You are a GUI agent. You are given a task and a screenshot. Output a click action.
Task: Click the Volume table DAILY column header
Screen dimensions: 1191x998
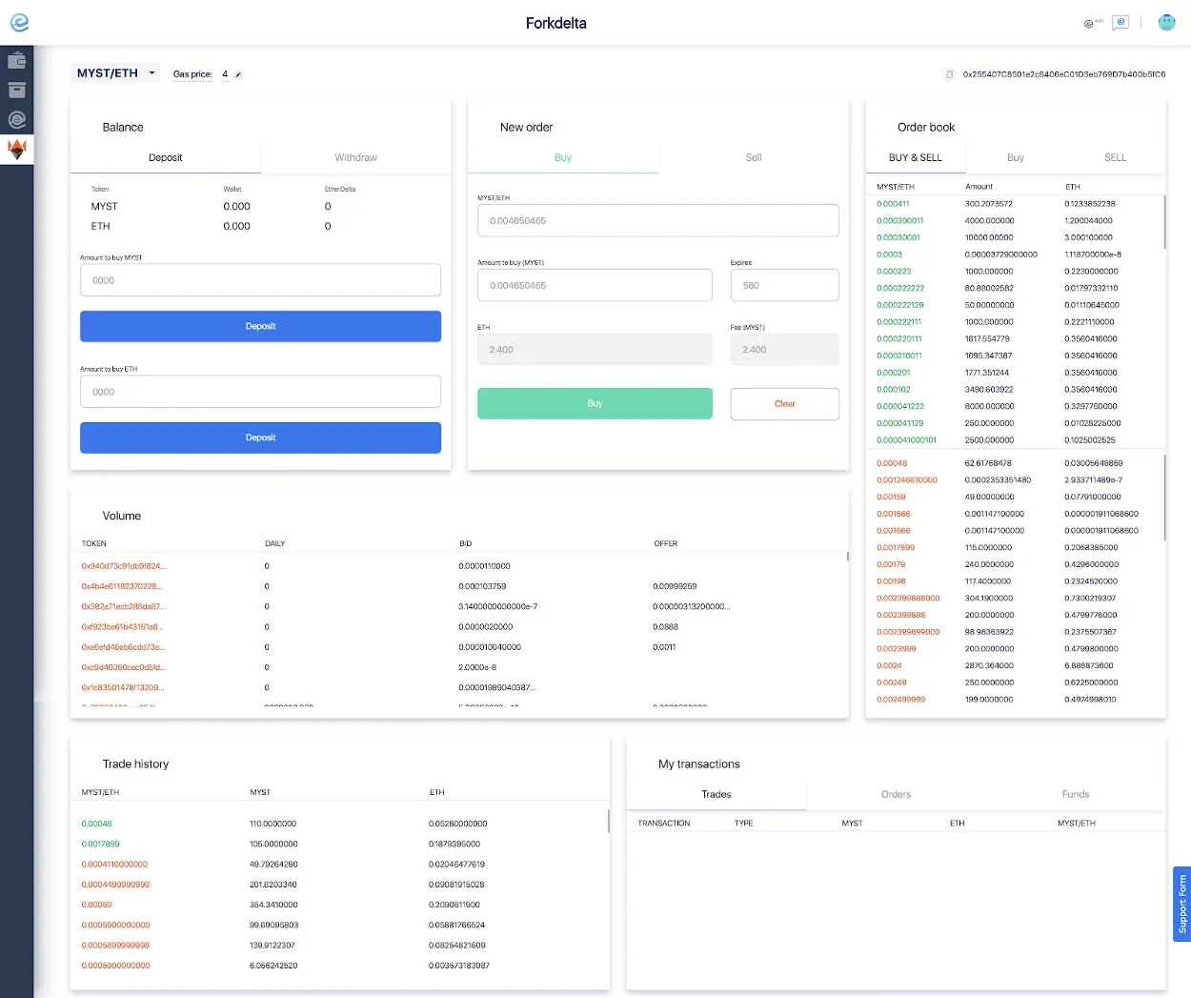point(275,543)
